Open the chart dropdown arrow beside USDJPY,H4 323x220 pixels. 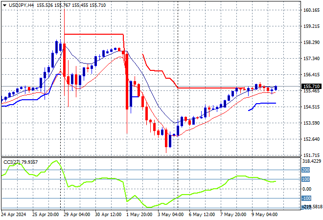[x=4, y=4]
